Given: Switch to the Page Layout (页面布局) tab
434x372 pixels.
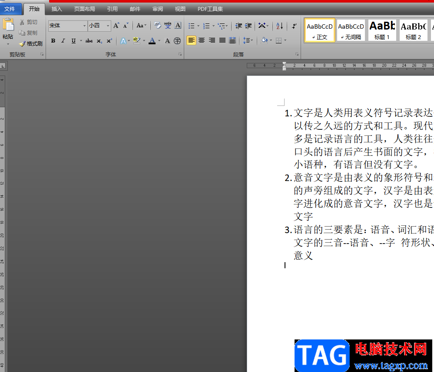Looking at the screenshot, I should [x=84, y=9].
